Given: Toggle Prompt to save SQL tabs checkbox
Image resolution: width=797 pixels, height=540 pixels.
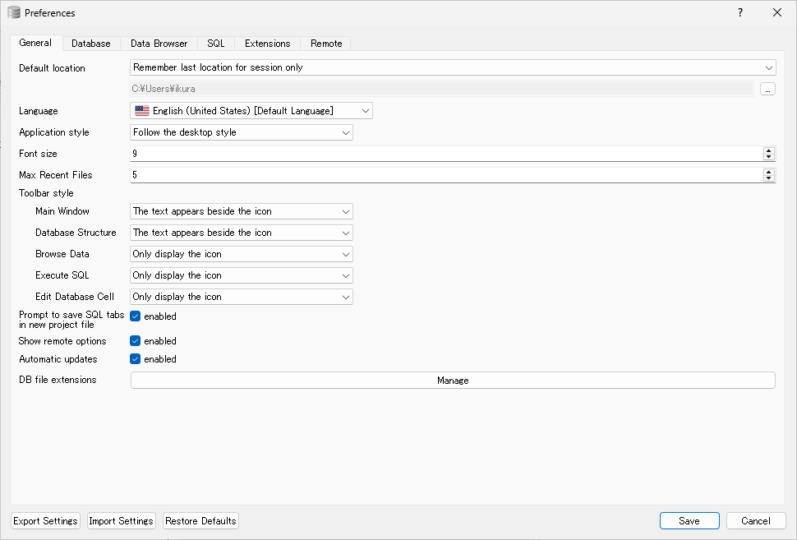Looking at the screenshot, I should tap(136, 316).
